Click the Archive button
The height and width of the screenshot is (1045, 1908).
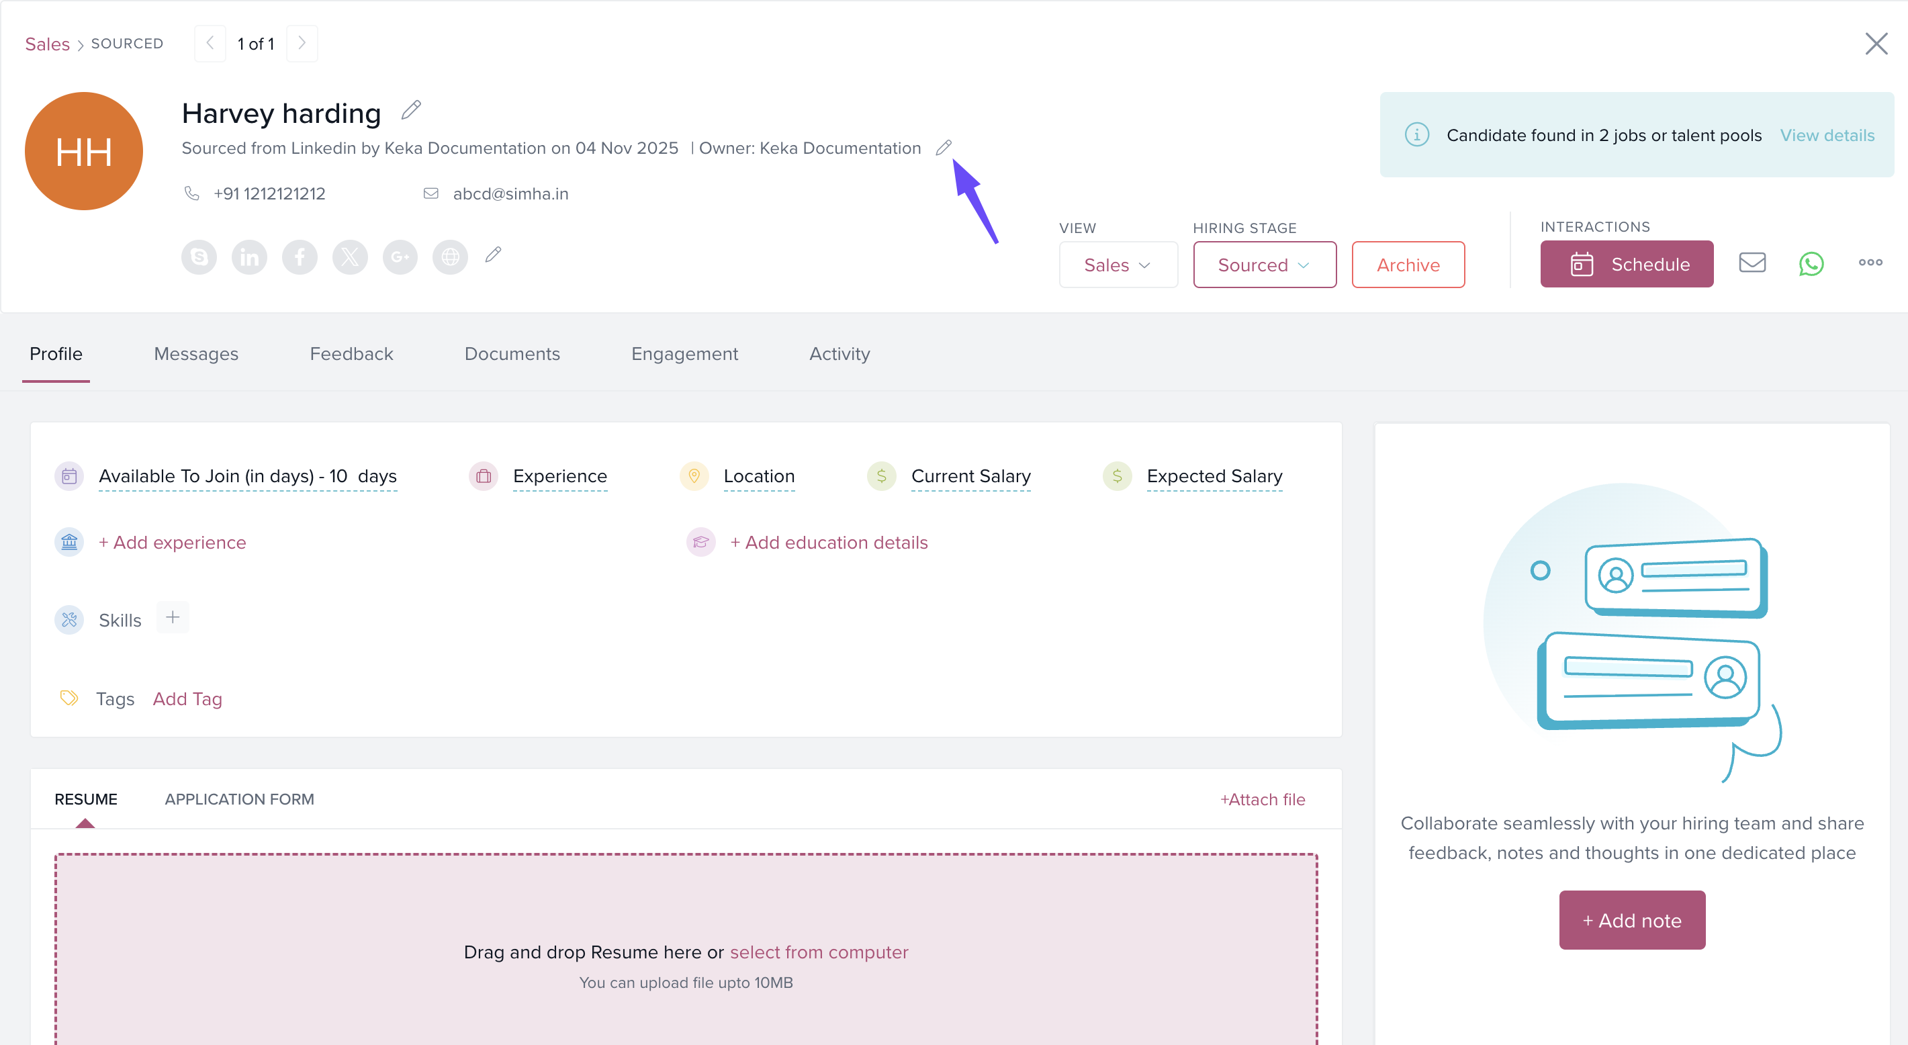pos(1407,265)
